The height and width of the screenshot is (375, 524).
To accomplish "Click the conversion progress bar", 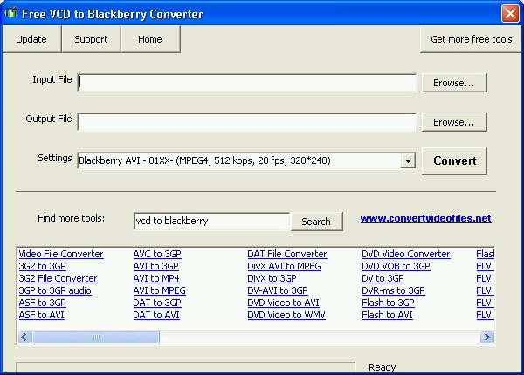I will (x=185, y=367).
